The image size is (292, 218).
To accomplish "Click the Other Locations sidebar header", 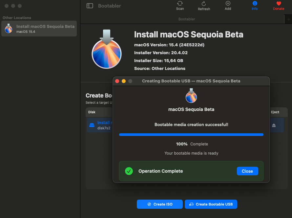I will tap(17, 18).
